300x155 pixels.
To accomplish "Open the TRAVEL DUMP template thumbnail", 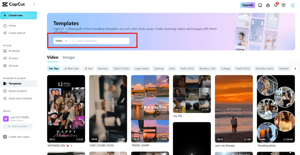I will point(150,109).
